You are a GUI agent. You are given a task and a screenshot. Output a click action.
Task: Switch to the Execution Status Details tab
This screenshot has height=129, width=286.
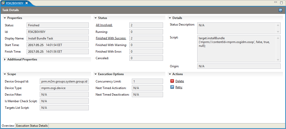click(32, 126)
